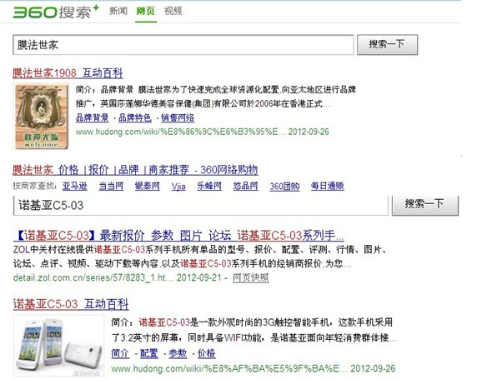Open the 参数 sublink under 诺基亚C5-03
Viewport: 492px width, 379px height.
point(178,353)
